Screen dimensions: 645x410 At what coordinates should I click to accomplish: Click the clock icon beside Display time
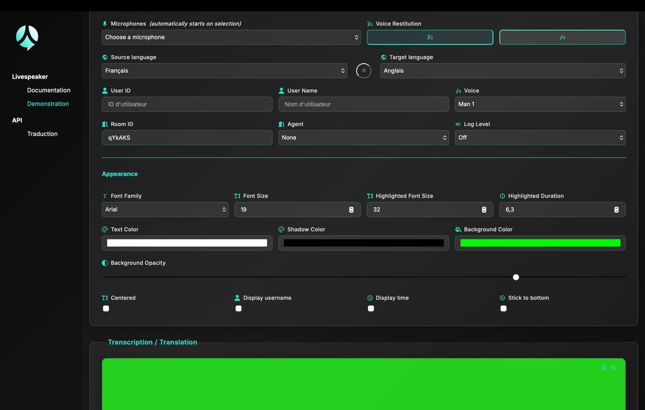[x=370, y=298]
